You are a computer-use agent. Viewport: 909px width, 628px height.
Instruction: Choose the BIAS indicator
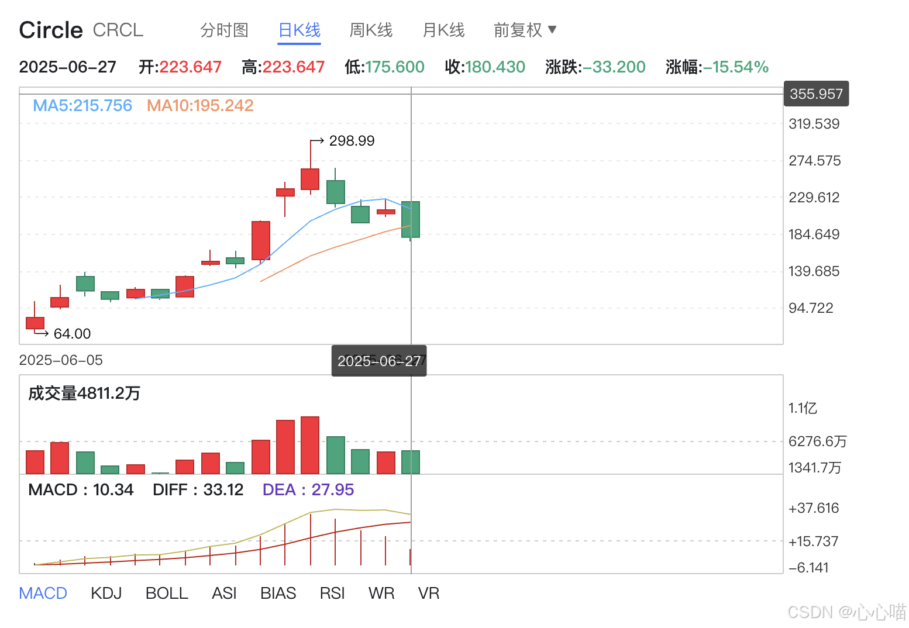point(278,593)
